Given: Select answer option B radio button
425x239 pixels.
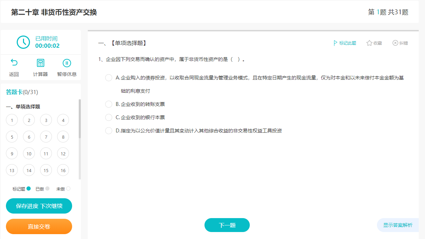Looking at the screenshot, I should 108,104.
